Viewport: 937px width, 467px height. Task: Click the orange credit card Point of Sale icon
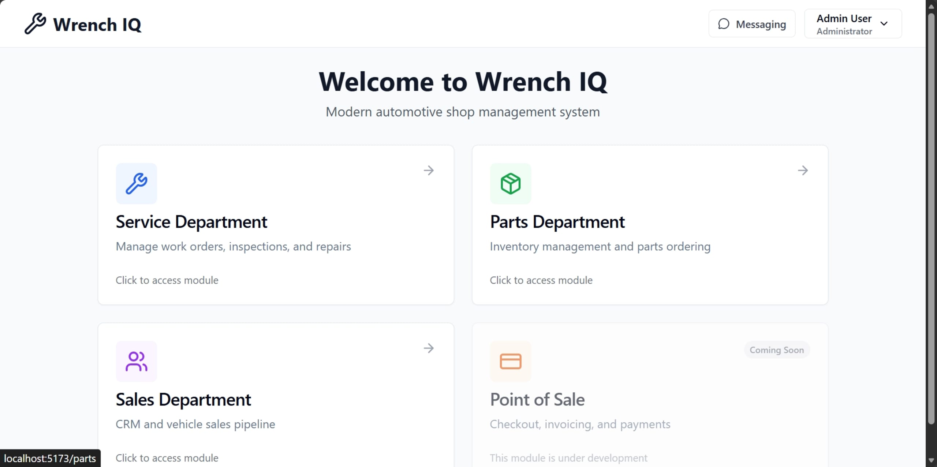coord(511,361)
